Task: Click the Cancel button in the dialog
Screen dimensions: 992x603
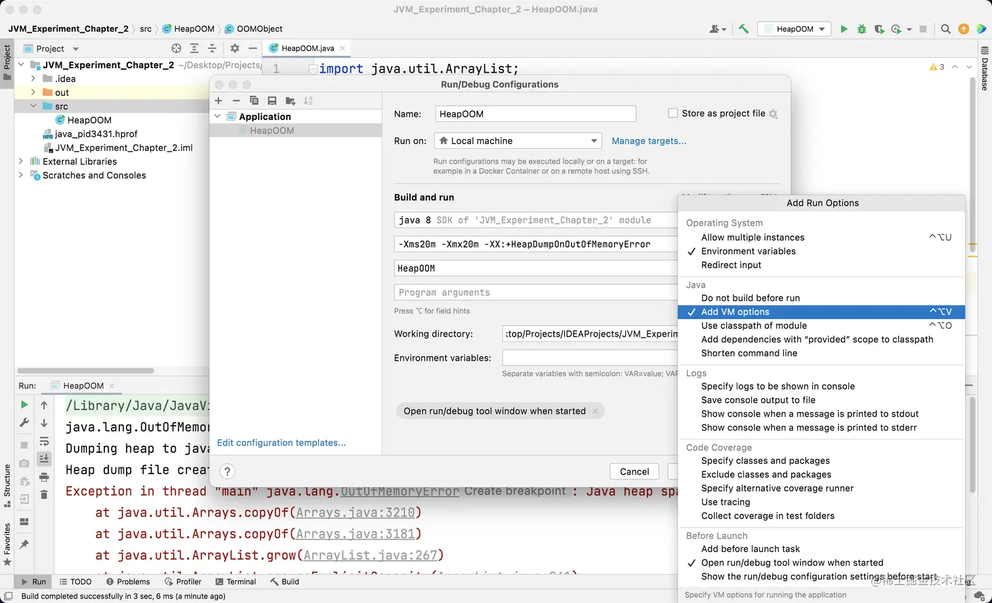Action: click(x=634, y=472)
